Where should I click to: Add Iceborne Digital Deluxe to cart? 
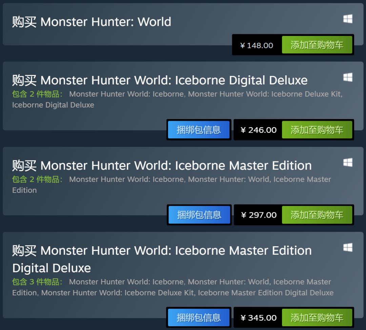pos(317,130)
